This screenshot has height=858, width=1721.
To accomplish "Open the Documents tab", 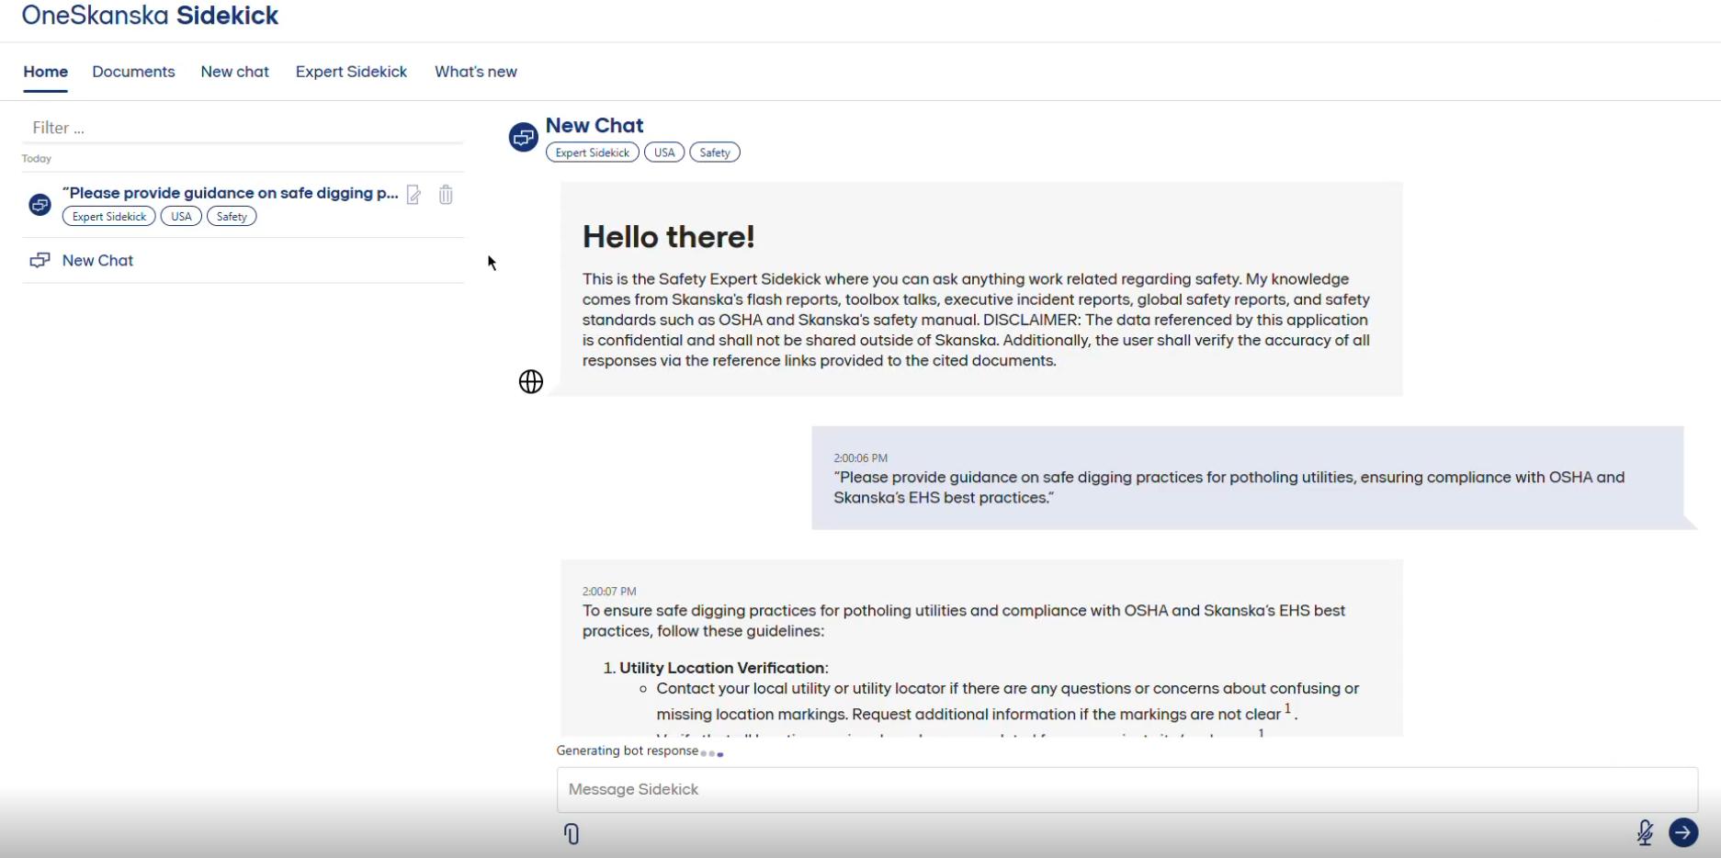I will tap(133, 72).
